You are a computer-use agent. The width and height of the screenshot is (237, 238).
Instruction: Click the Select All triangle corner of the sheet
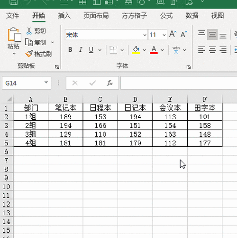pos(9,99)
